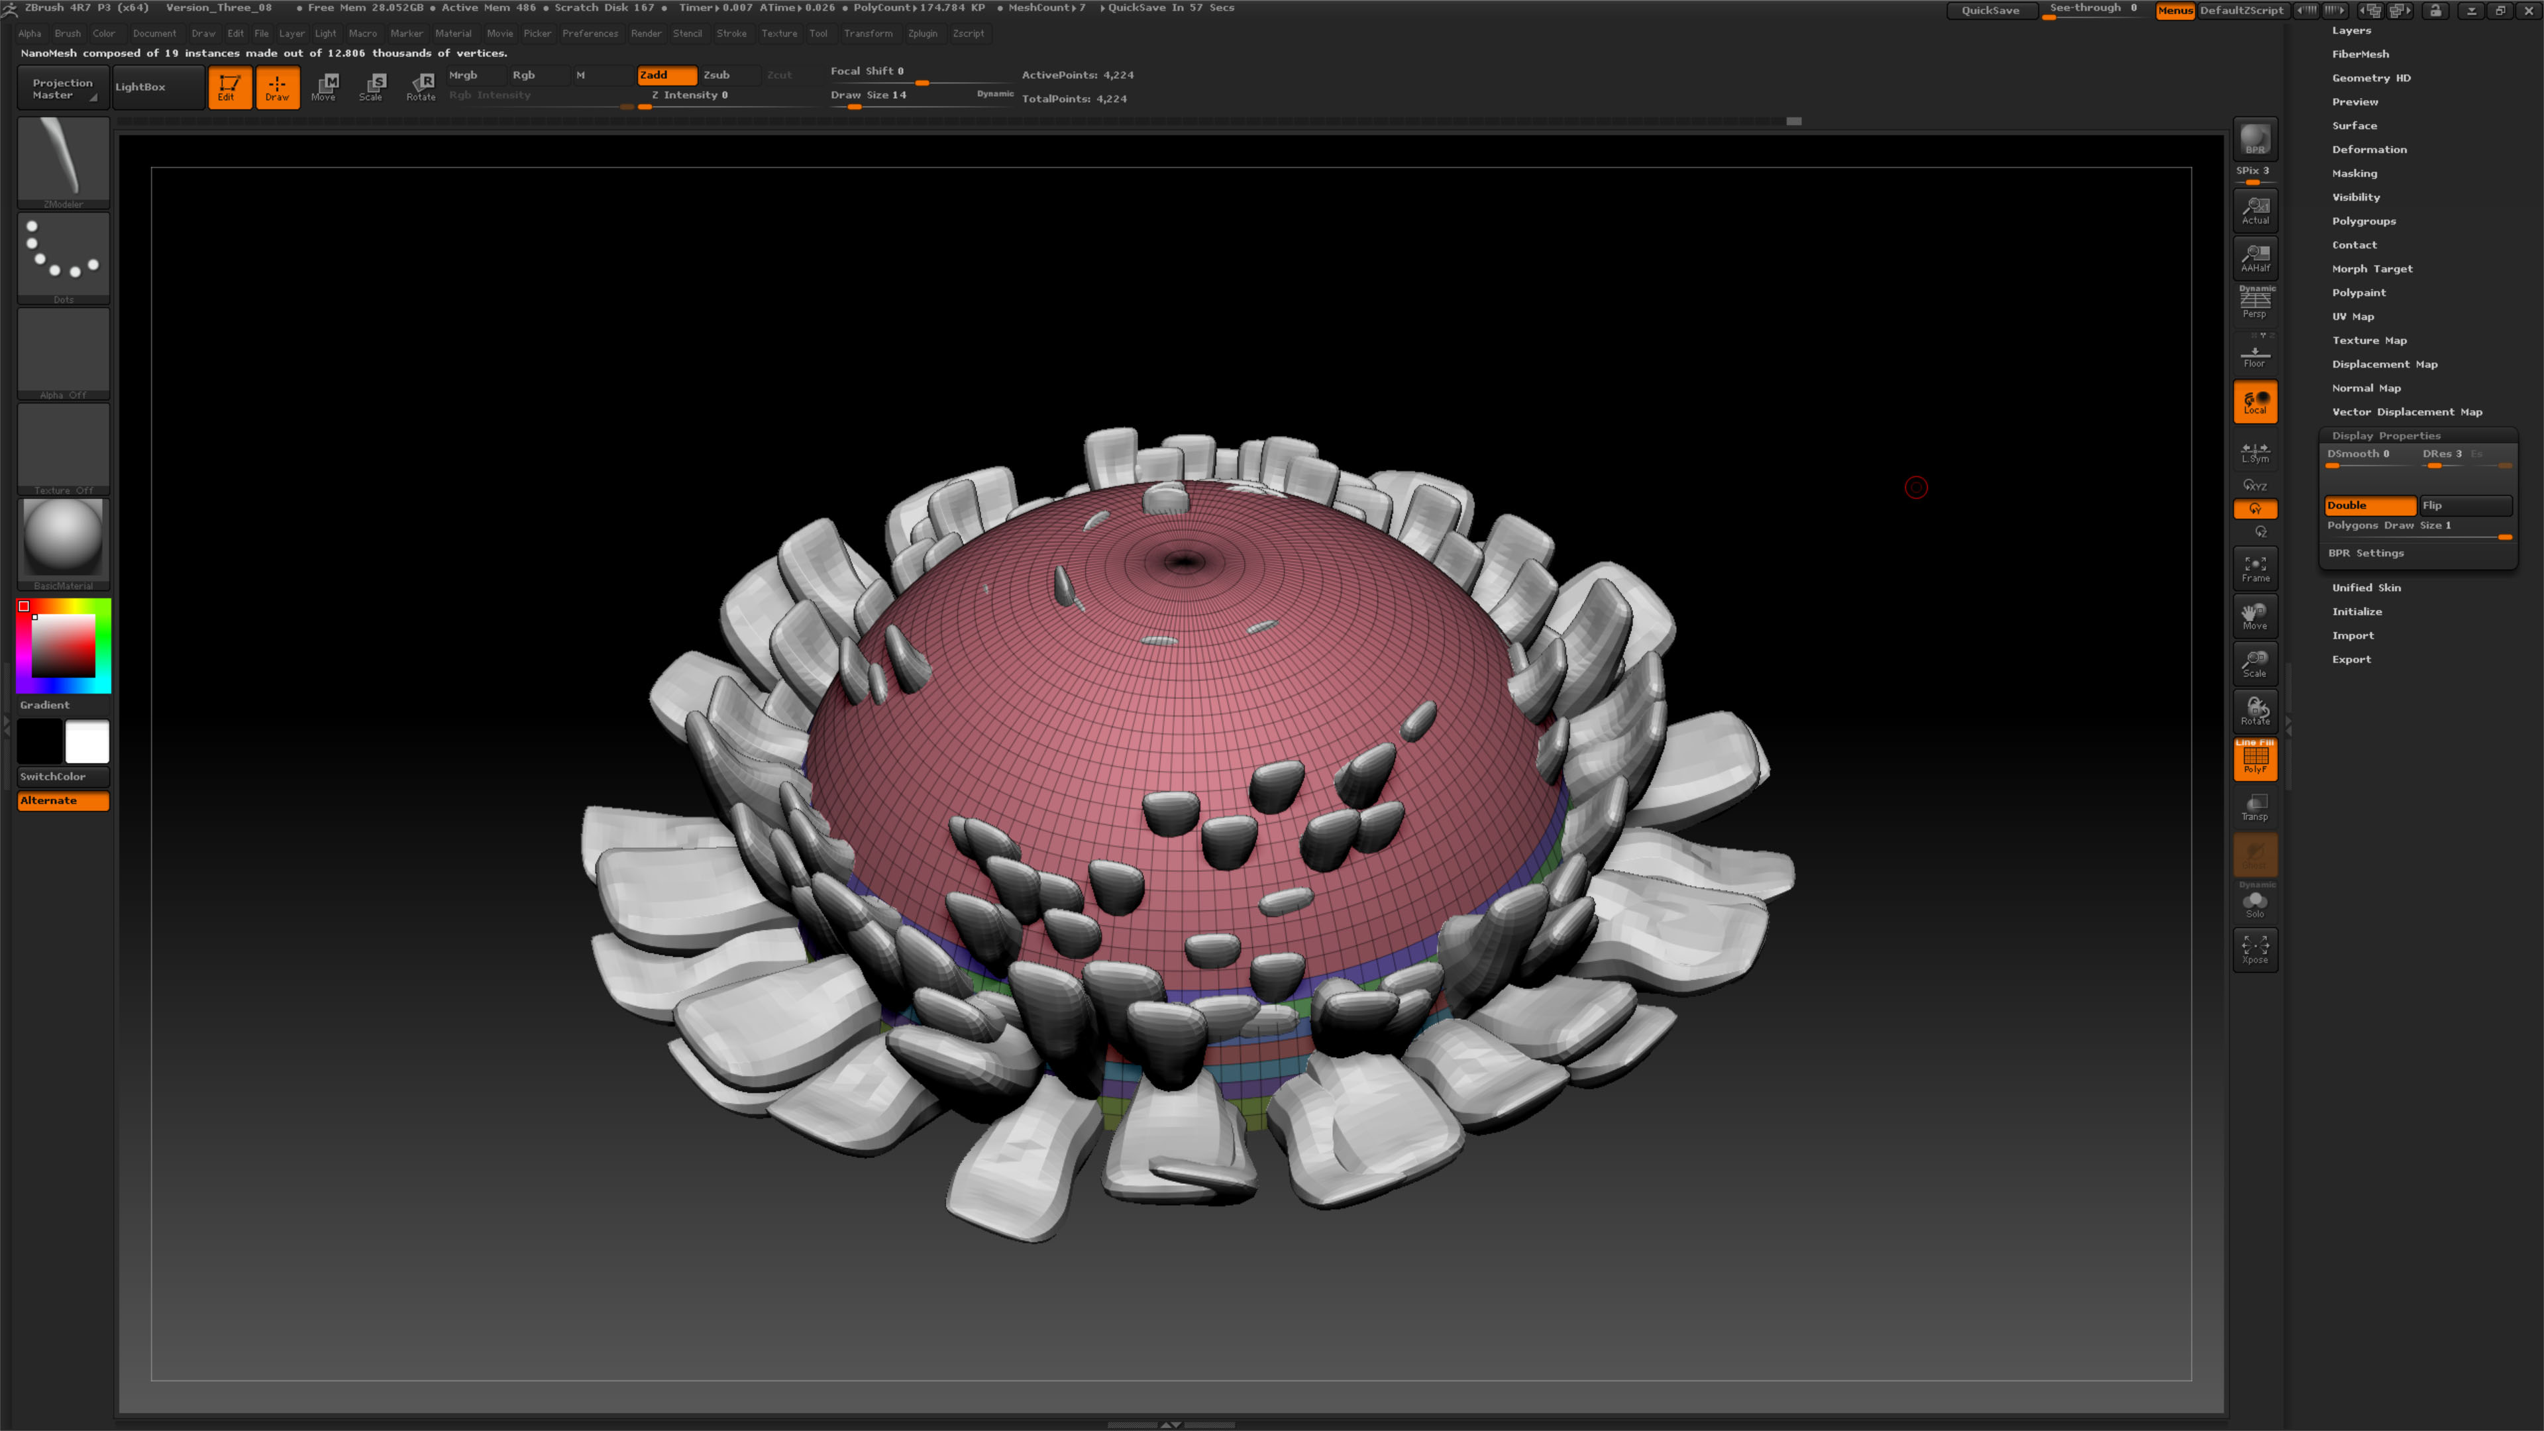2544x1431 pixels.
Task: Open the Dots stroke selector
Action: coord(63,258)
